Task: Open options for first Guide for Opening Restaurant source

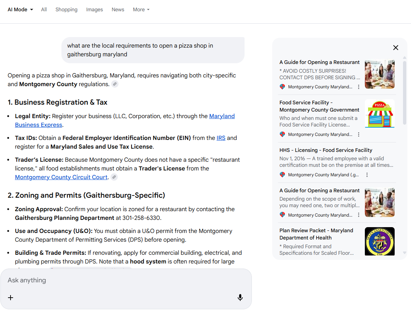Action: pyautogui.click(x=359, y=87)
